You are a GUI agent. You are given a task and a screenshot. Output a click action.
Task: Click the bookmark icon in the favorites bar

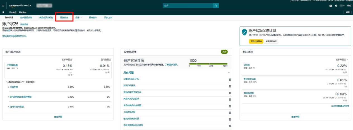point(3,12)
